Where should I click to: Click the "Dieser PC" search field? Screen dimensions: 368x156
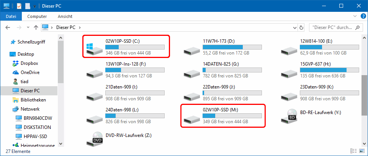coord(332,27)
